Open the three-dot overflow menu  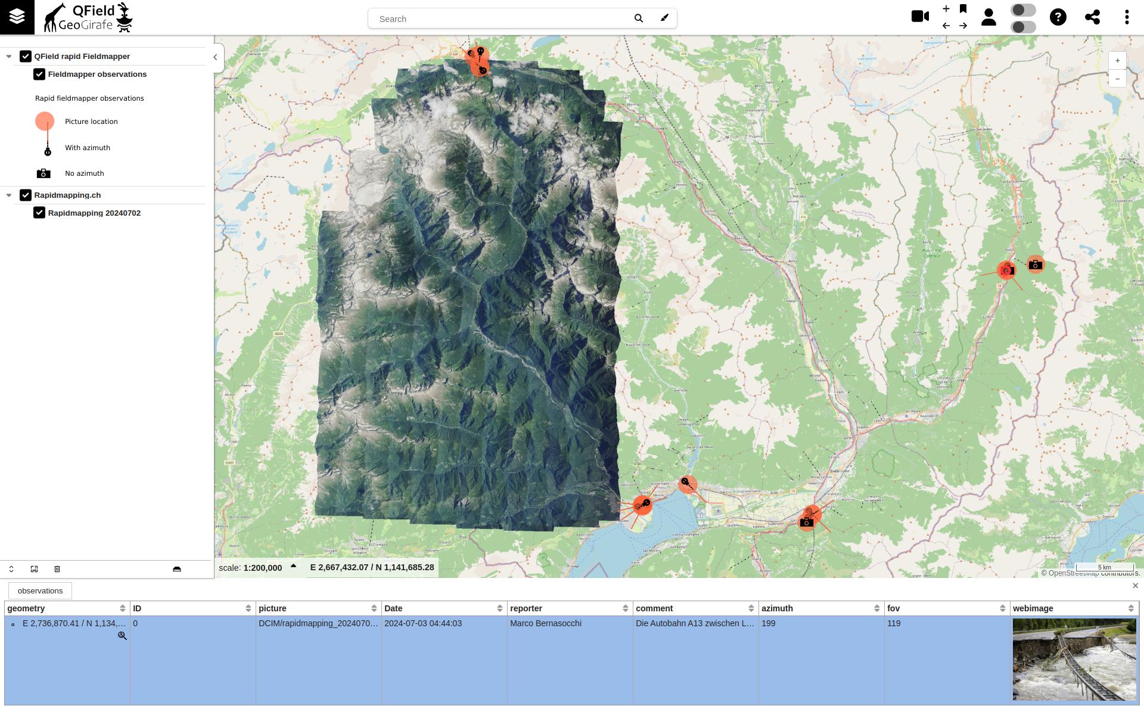coord(1126,17)
